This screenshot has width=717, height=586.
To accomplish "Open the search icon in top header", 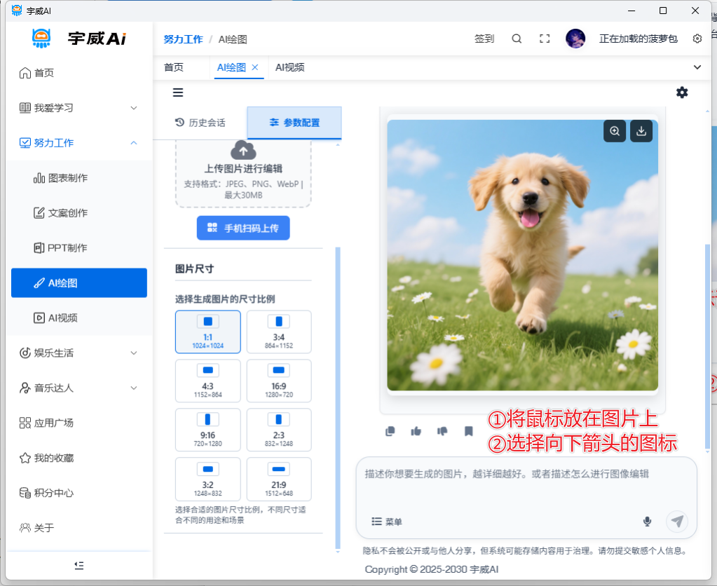I will click(x=517, y=39).
